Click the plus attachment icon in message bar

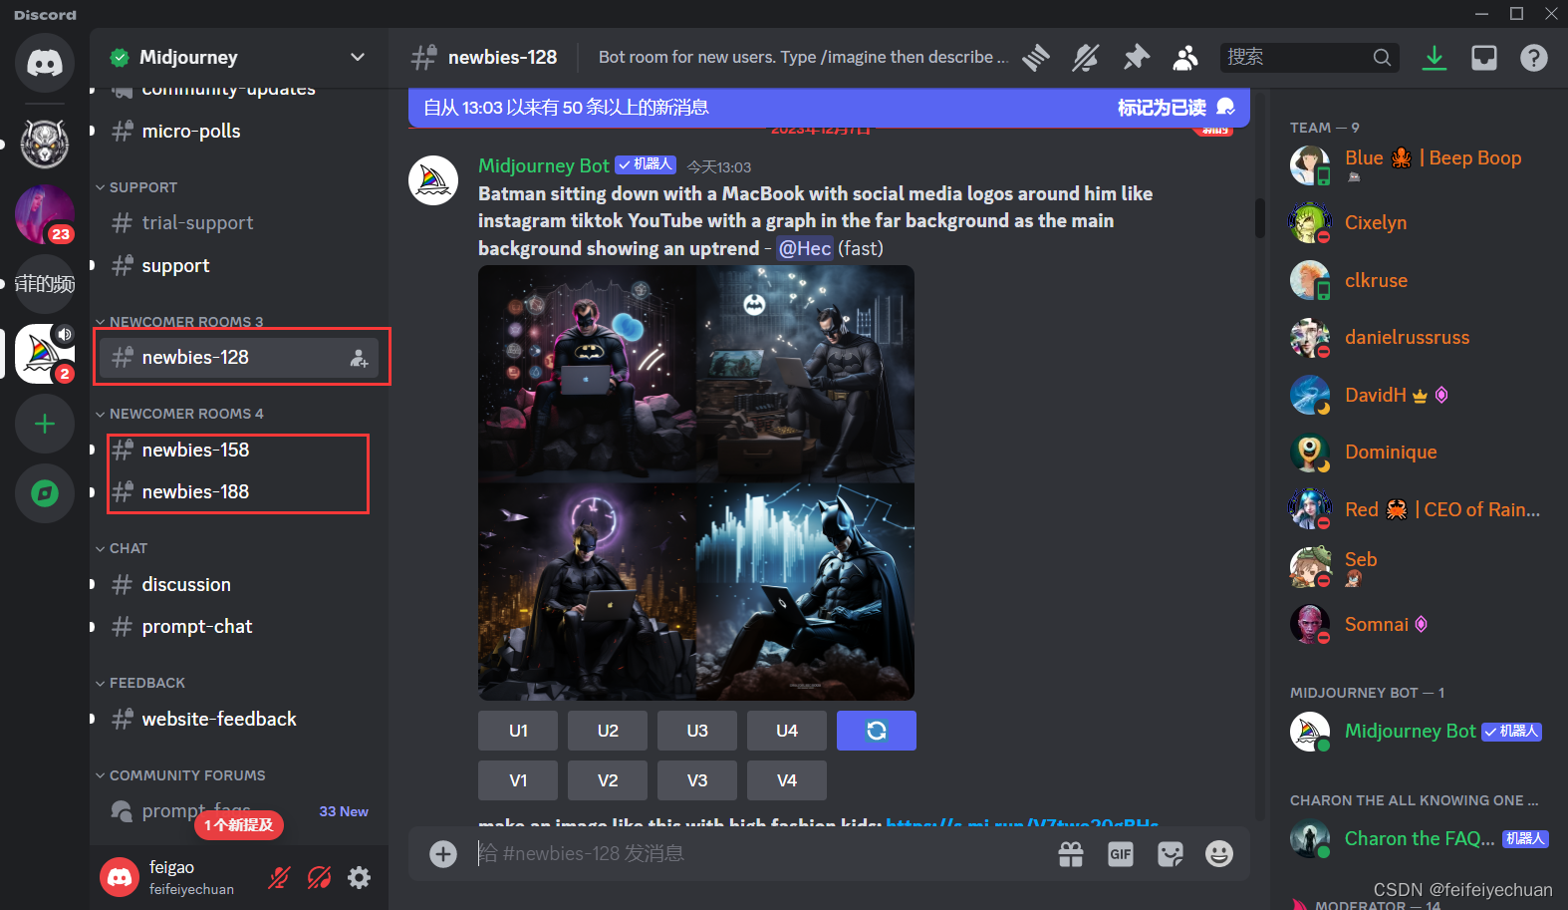click(x=443, y=853)
